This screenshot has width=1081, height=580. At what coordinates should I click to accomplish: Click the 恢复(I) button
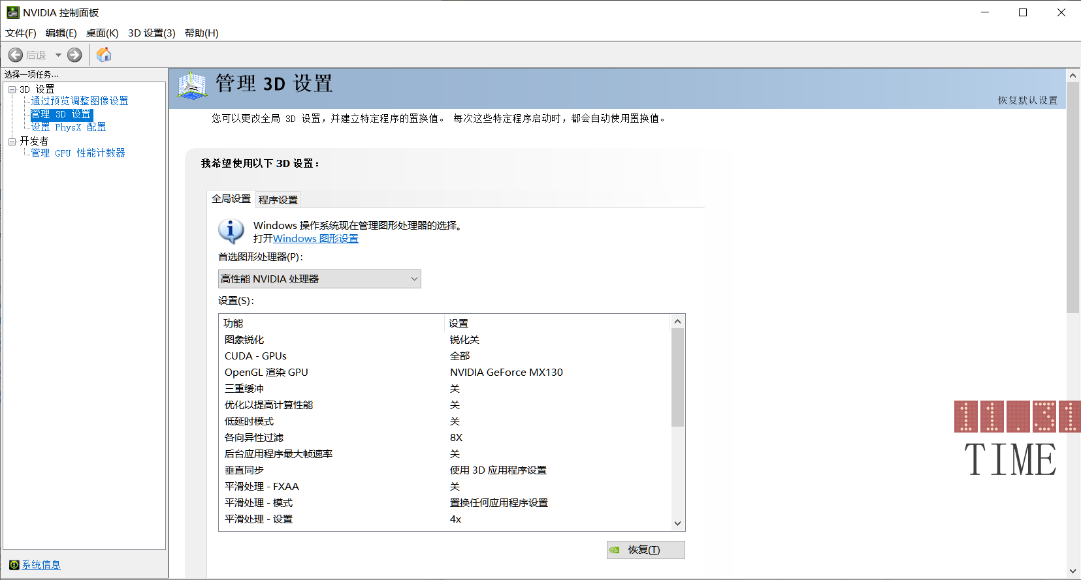646,550
